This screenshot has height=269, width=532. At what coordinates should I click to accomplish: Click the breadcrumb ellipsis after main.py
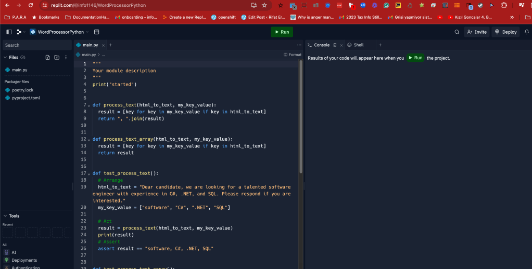coord(103,55)
